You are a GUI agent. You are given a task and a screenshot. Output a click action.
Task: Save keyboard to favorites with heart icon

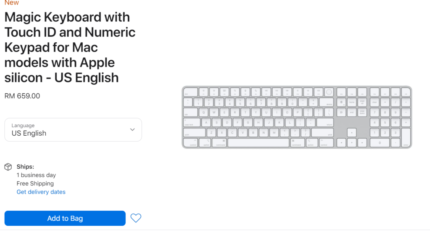[136, 218]
